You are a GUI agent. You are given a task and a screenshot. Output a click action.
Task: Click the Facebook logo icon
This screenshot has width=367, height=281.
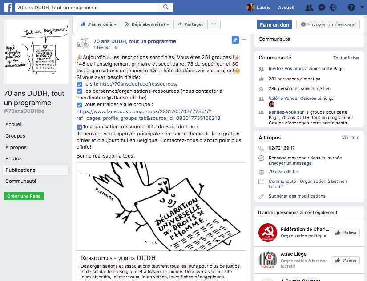tap(8, 7)
